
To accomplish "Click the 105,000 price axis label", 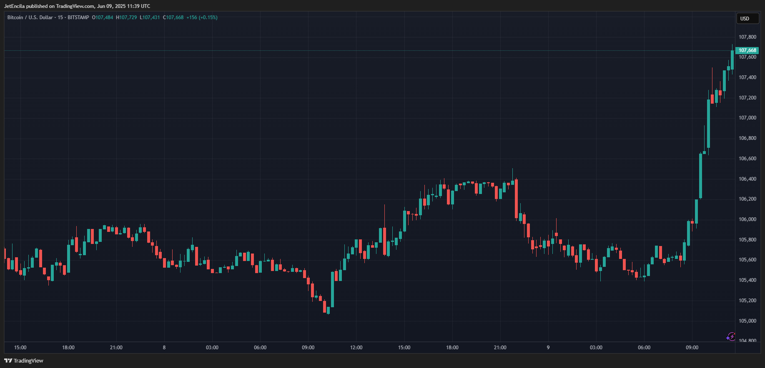I will pyautogui.click(x=747, y=321).
